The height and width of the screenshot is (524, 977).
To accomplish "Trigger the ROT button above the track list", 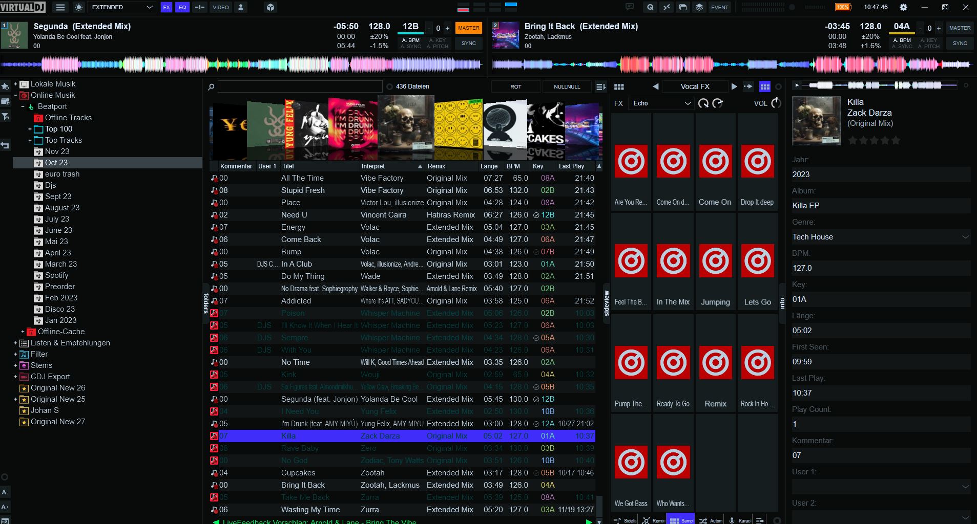I will pyautogui.click(x=515, y=86).
